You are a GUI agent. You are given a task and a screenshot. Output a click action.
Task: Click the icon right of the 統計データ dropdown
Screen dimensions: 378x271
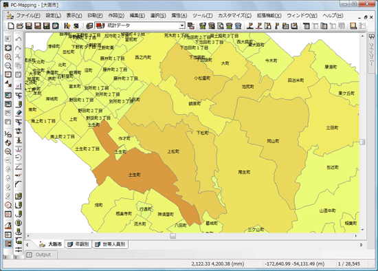191,25
